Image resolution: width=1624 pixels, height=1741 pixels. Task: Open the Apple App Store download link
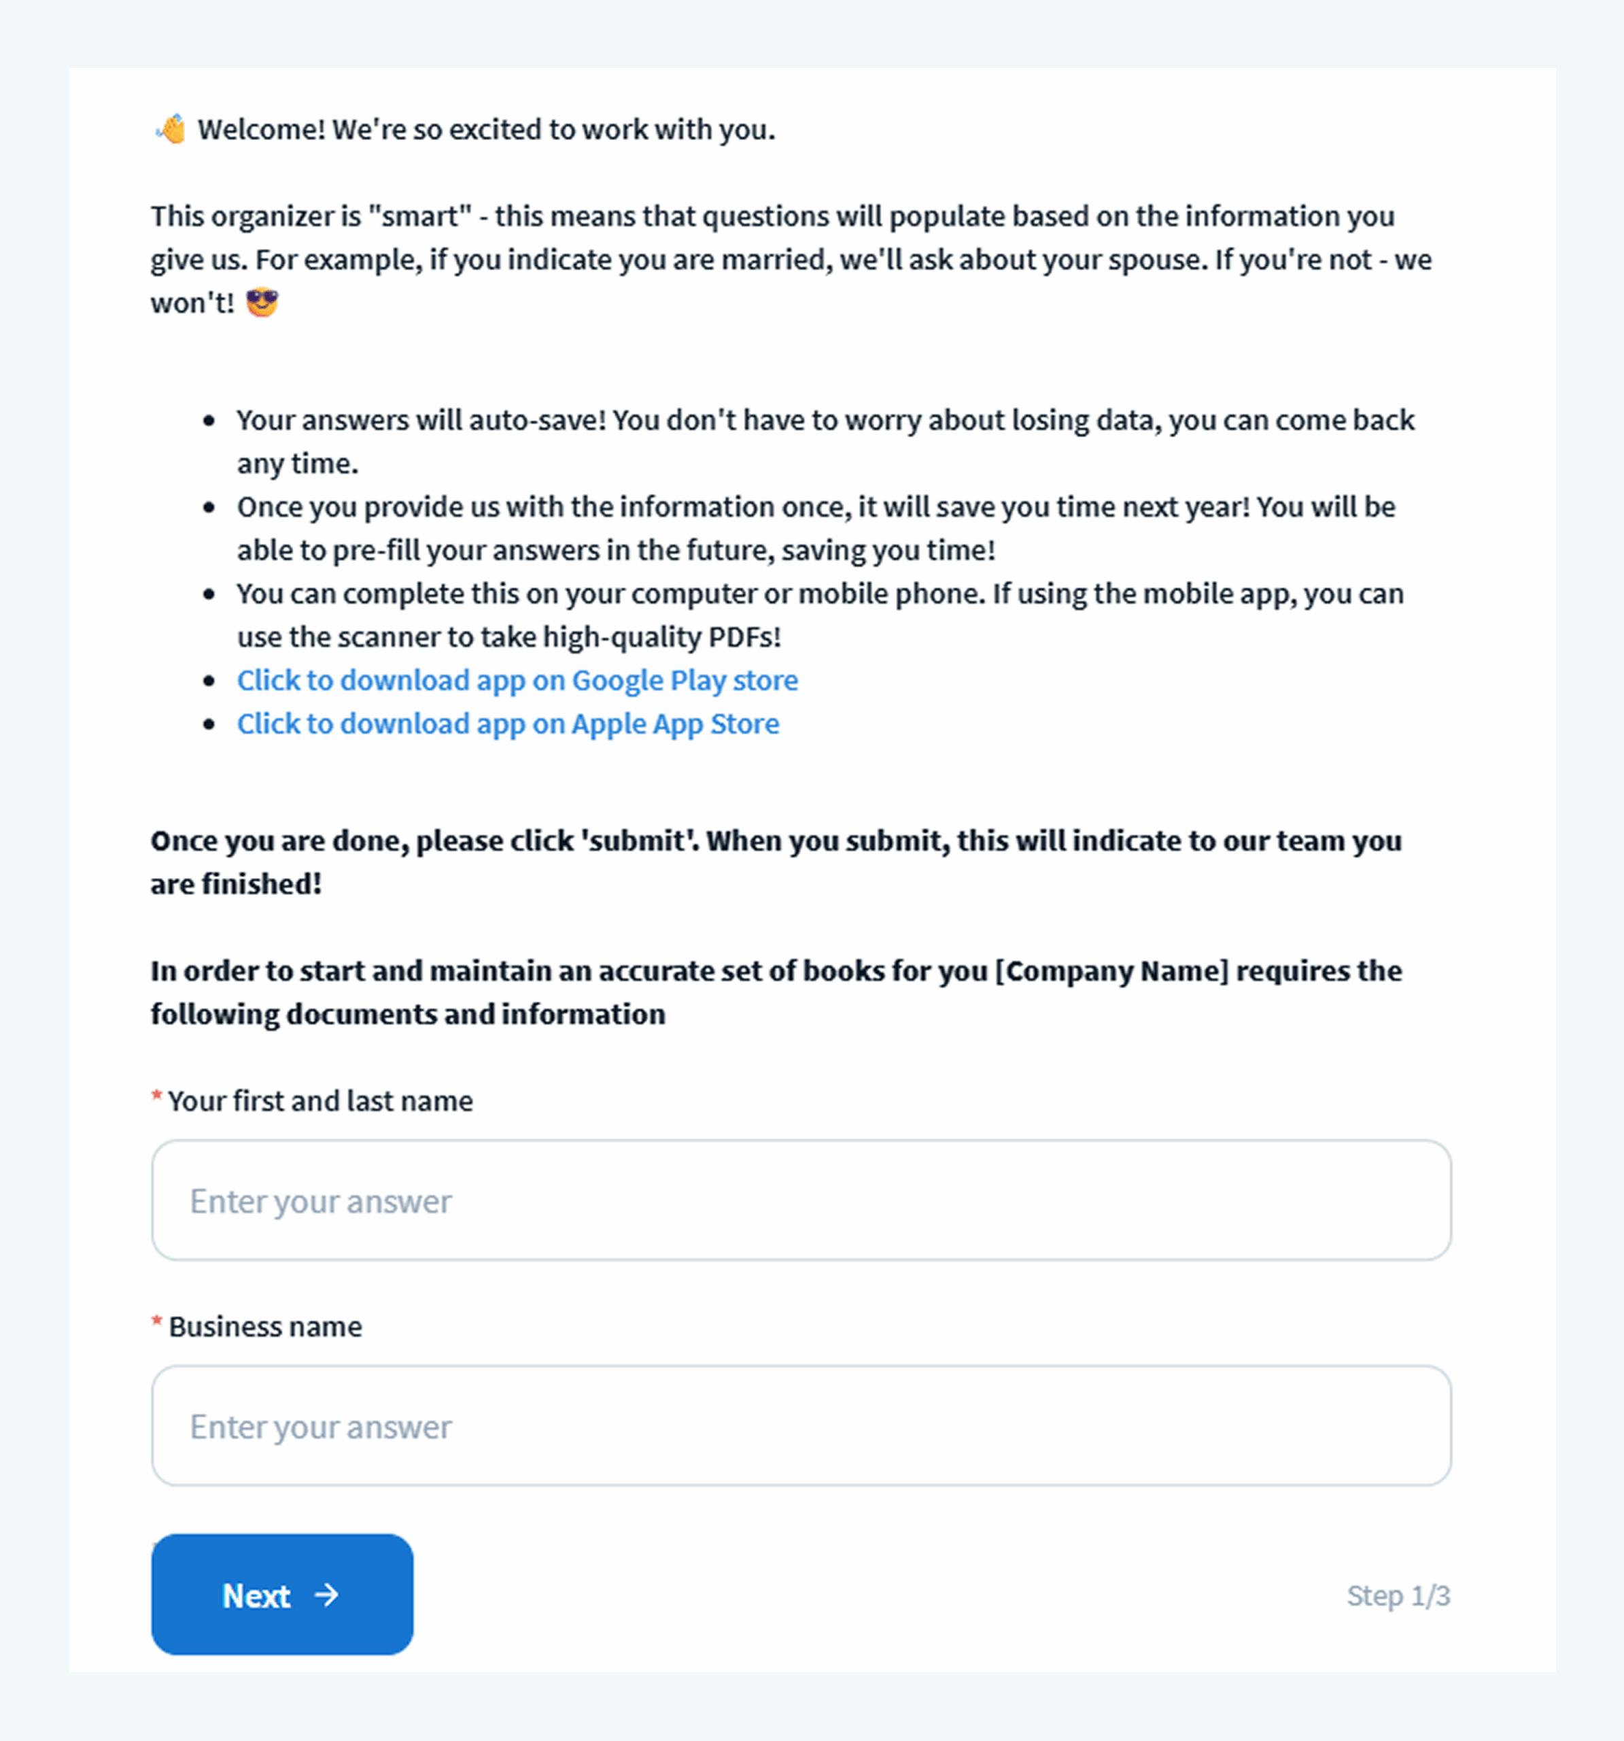508,724
